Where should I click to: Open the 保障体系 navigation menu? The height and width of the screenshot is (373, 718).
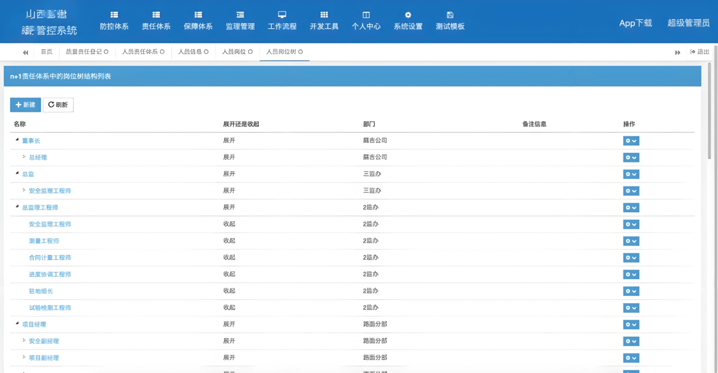198,21
